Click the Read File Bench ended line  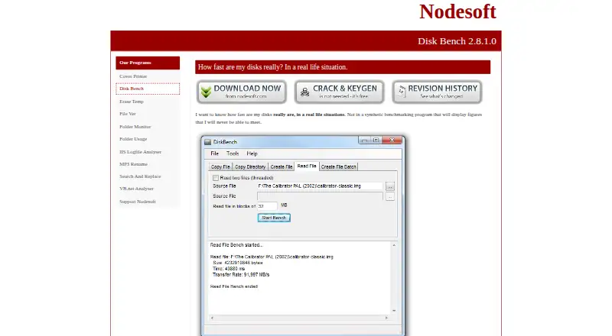tap(234, 286)
